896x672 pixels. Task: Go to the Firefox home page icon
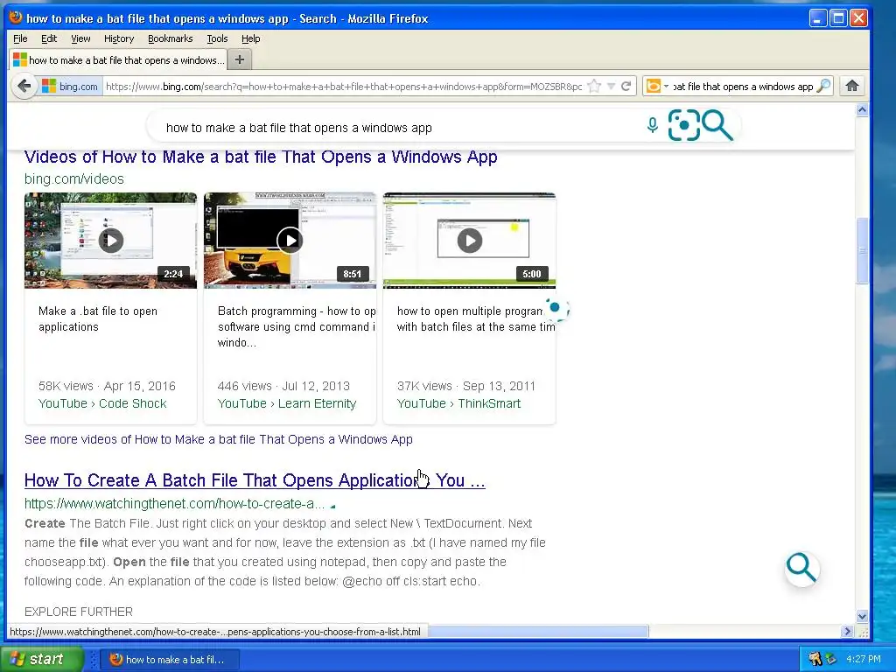click(x=852, y=86)
